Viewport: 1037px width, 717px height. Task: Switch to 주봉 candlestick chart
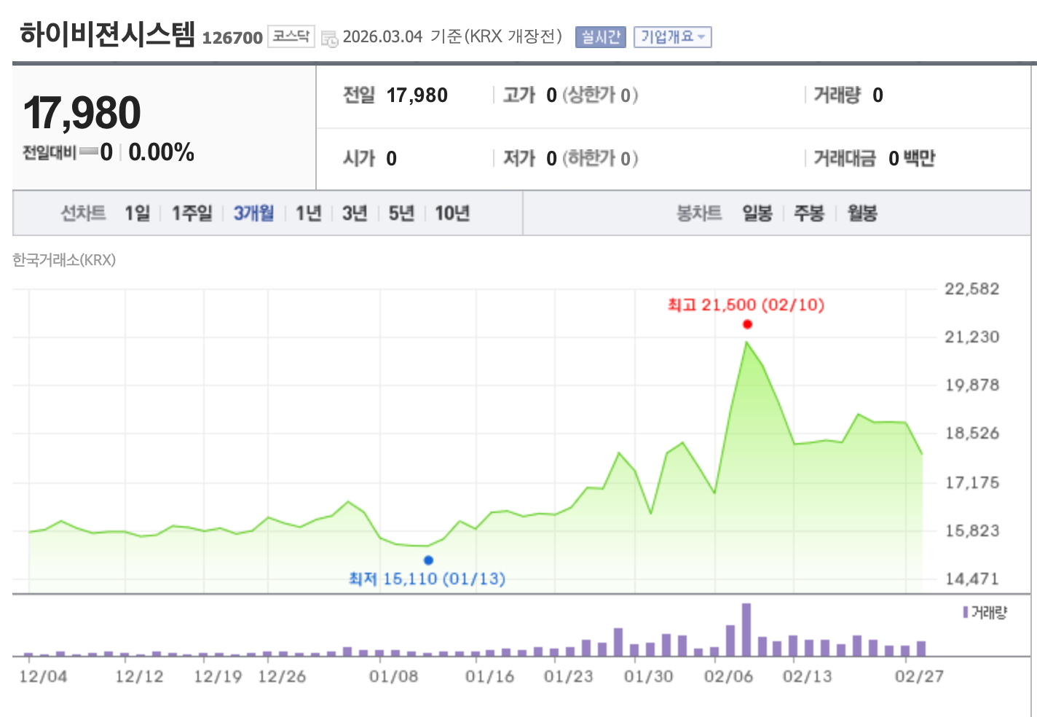(x=809, y=213)
